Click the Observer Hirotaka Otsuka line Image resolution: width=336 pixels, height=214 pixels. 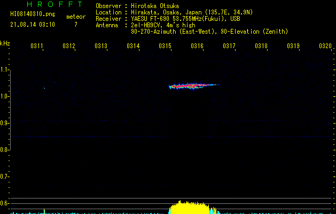(137, 6)
